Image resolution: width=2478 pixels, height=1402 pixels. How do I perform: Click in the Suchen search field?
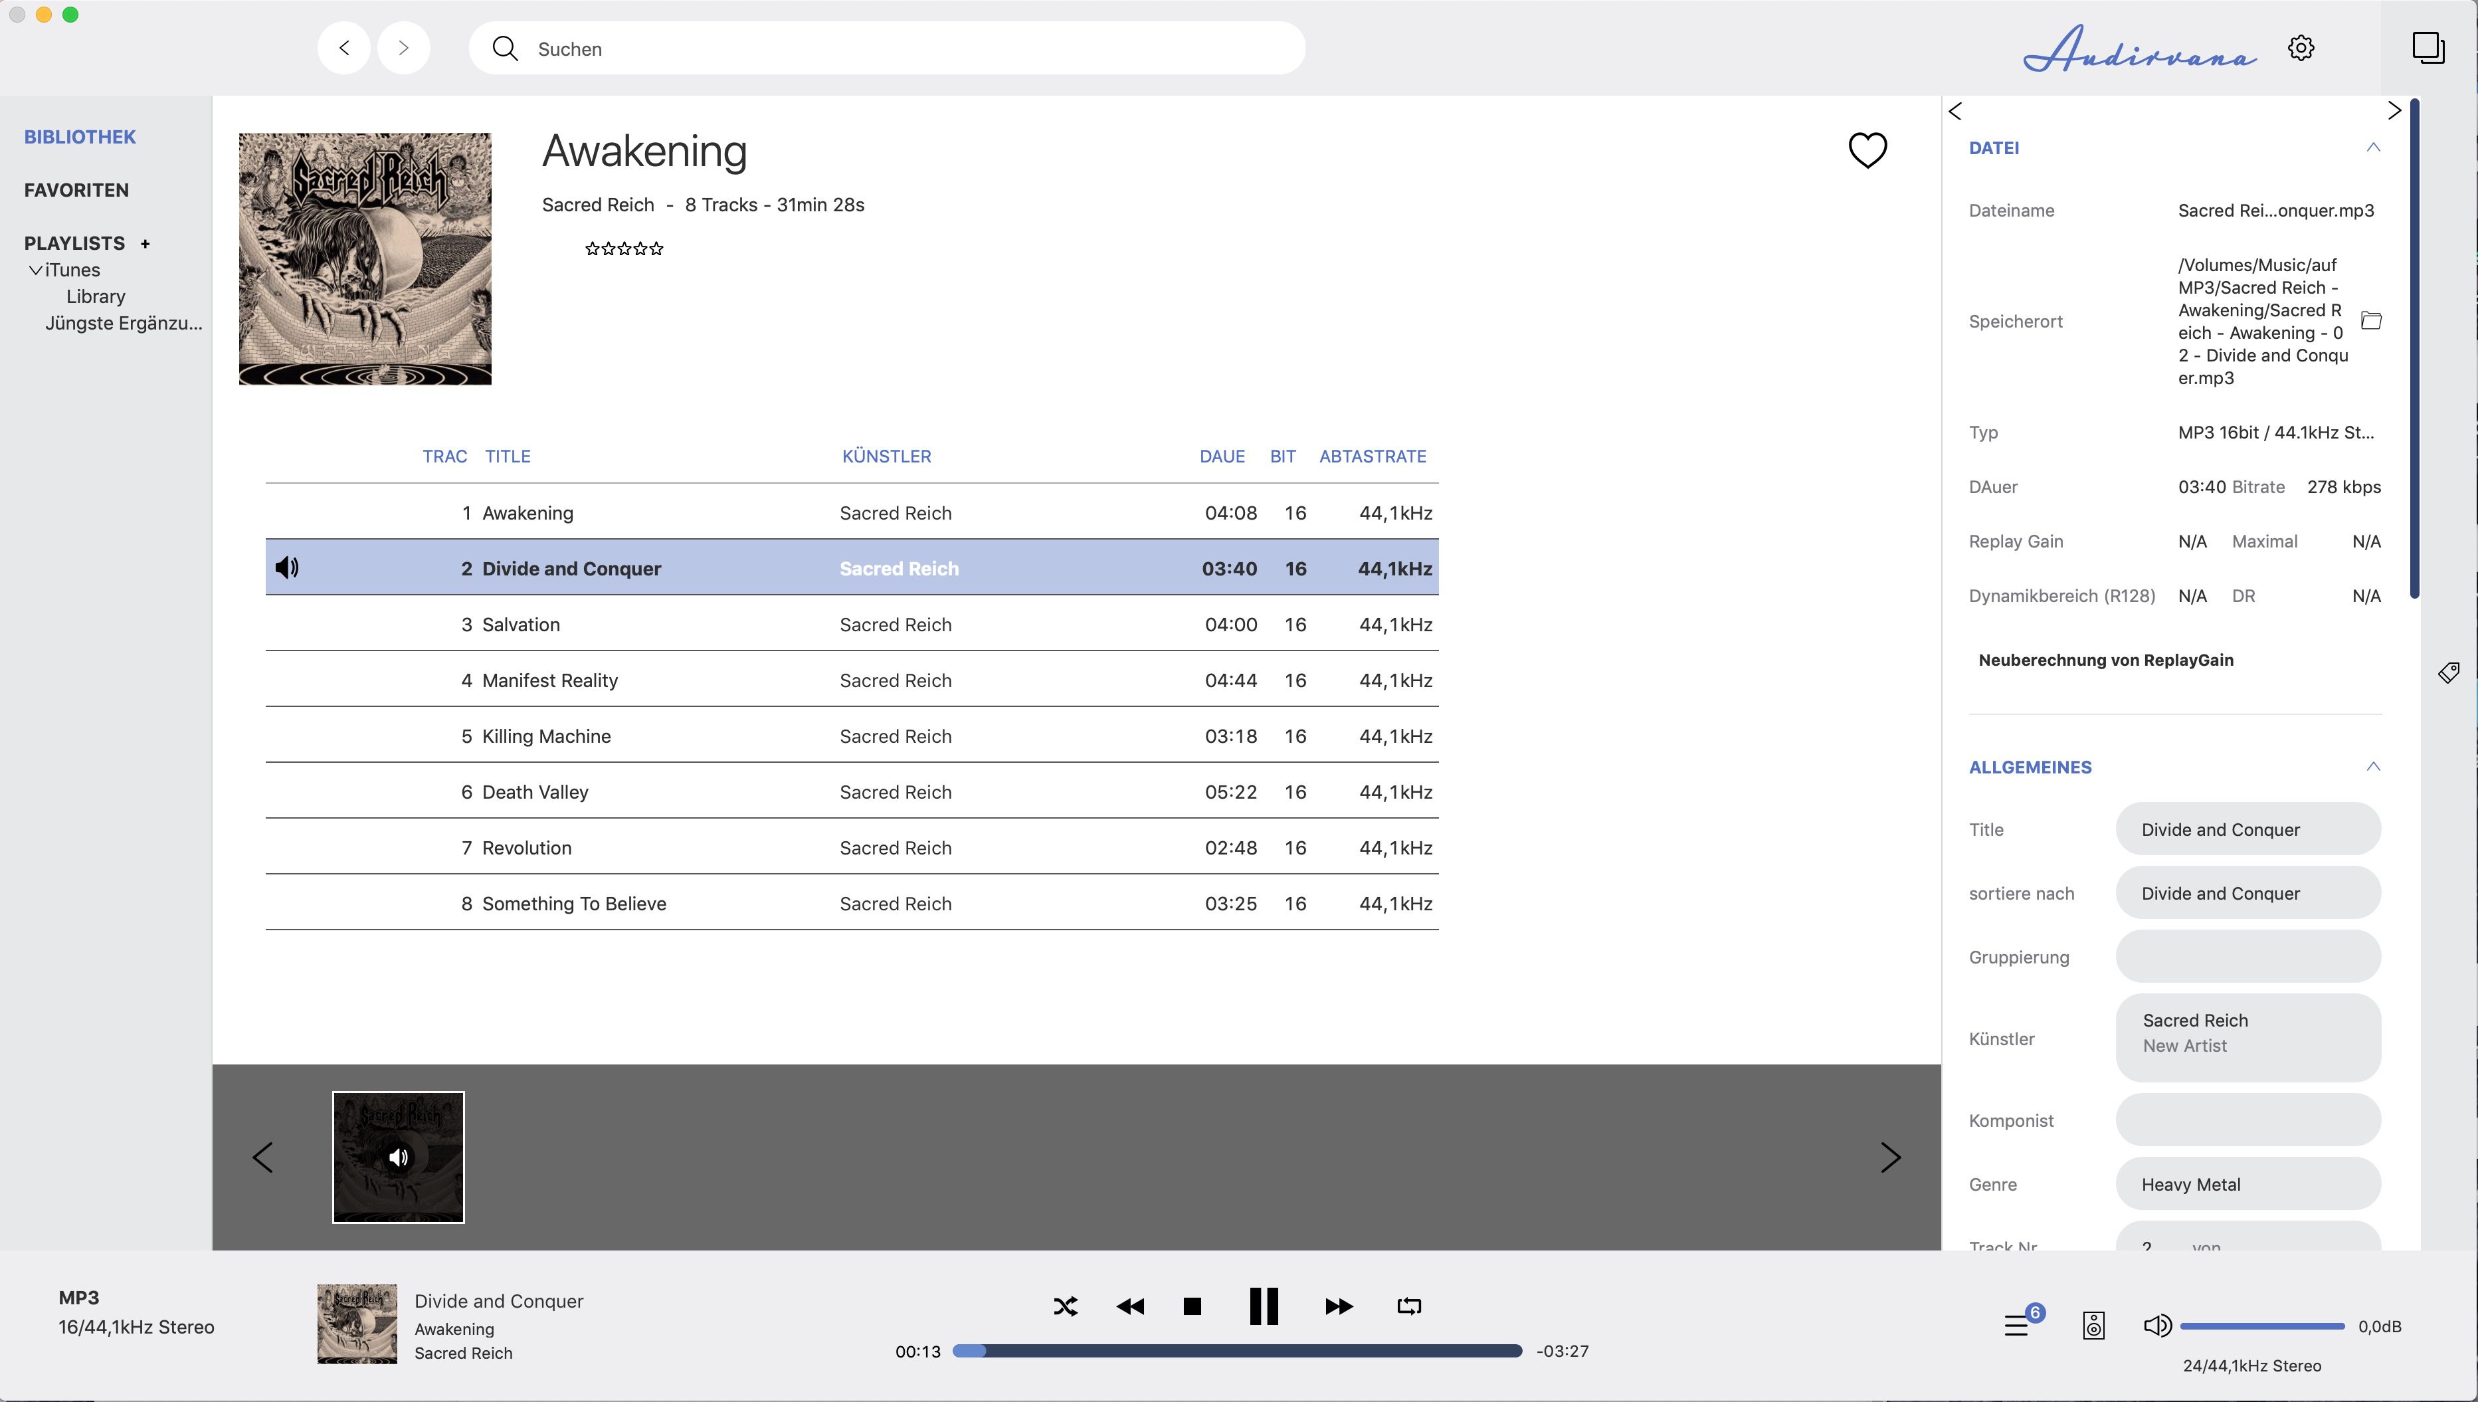click(886, 49)
